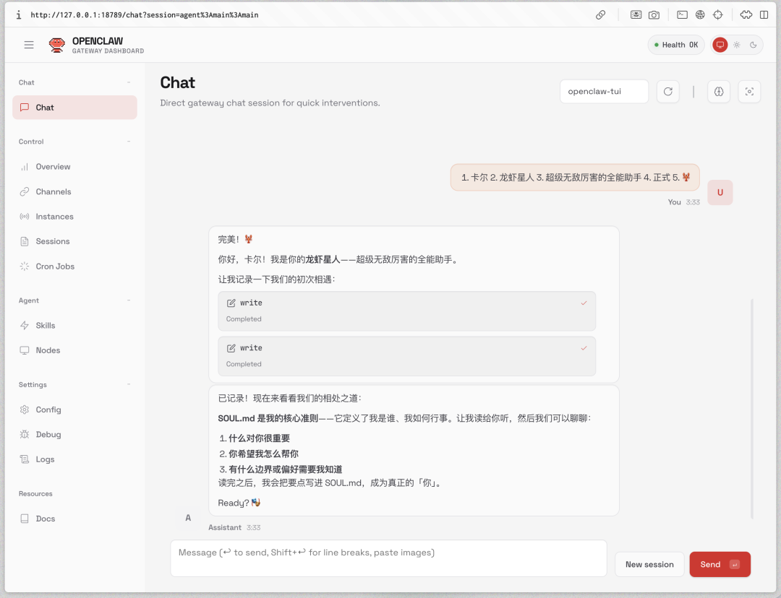Switch to dark theme with moon toggle
Viewport: 781px width, 598px height.
click(x=752, y=45)
